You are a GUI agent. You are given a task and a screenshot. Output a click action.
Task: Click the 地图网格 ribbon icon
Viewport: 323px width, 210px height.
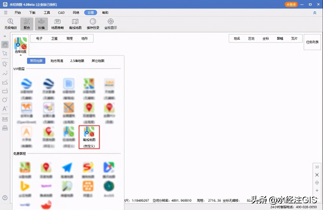click(57, 22)
